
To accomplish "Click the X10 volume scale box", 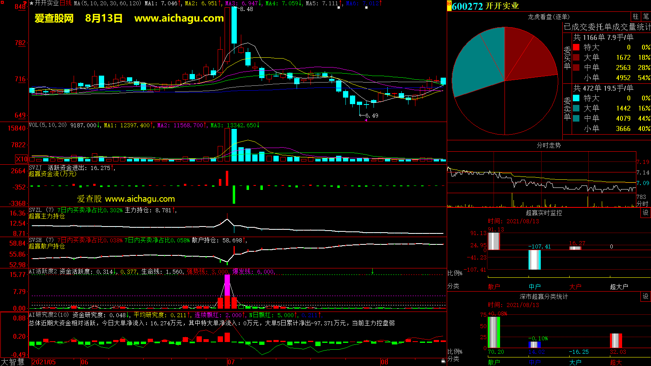I will coord(22,159).
